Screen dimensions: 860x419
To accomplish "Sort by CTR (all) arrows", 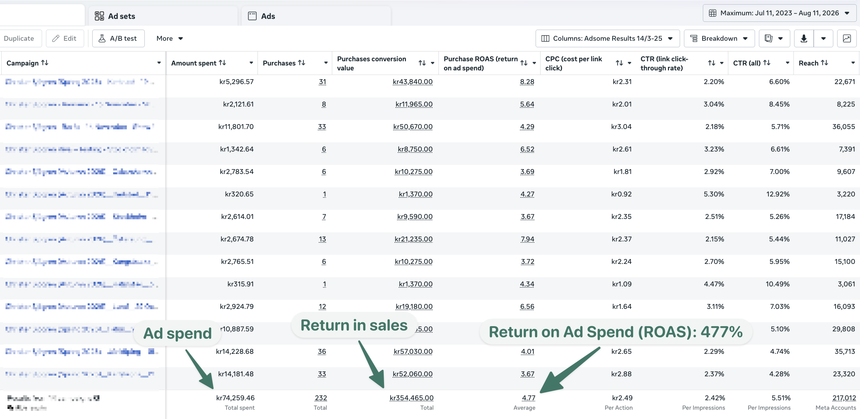I will coord(767,63).
